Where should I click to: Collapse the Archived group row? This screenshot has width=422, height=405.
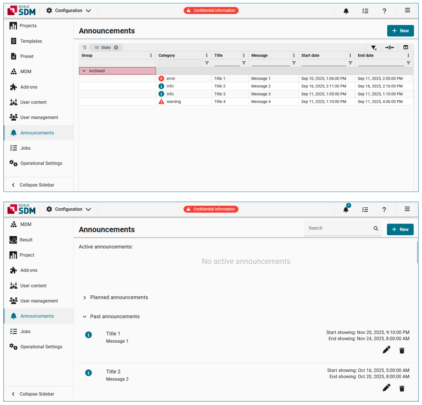[x=84, y=71]
